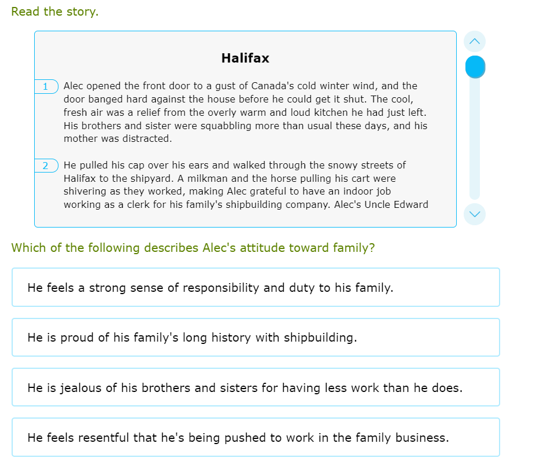Click the empty scrollbar track below the thumb
This screenshot has width=543, height=469.
click(475, 145)
